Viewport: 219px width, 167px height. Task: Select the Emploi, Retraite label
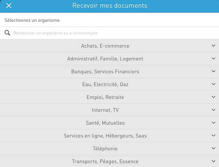coord(105,97)
